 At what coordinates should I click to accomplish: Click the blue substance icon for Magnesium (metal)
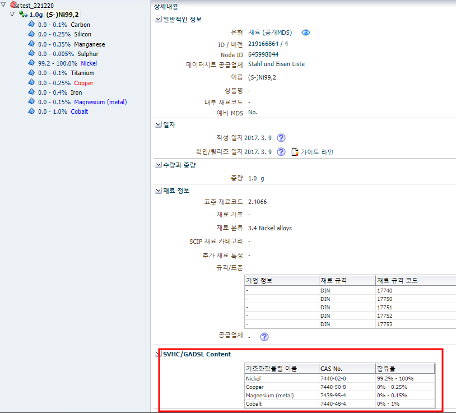(x=31, y=101)
